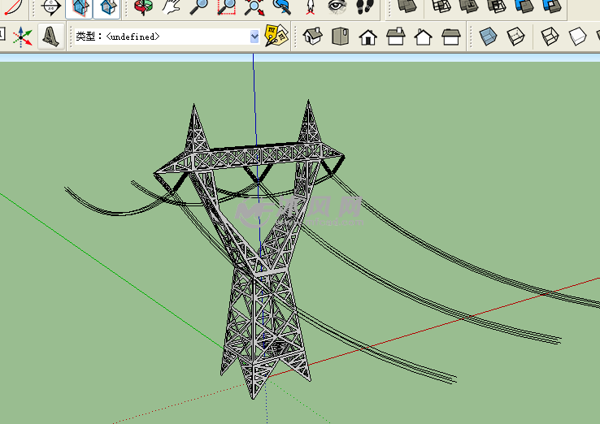Select the Axes tool
This screenshot has height=424, width=600.
23,37
